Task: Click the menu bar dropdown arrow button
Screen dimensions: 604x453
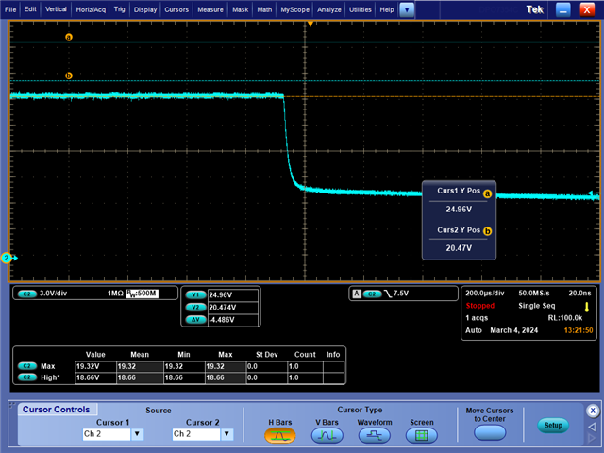Action: tap(407, 10)
